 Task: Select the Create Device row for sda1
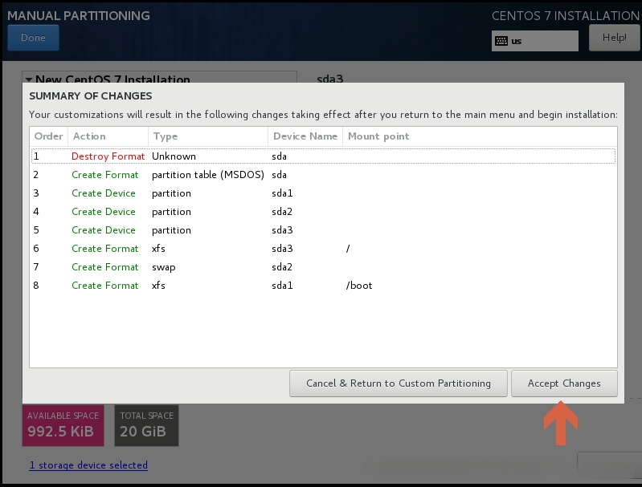click(x=324, y=193)
